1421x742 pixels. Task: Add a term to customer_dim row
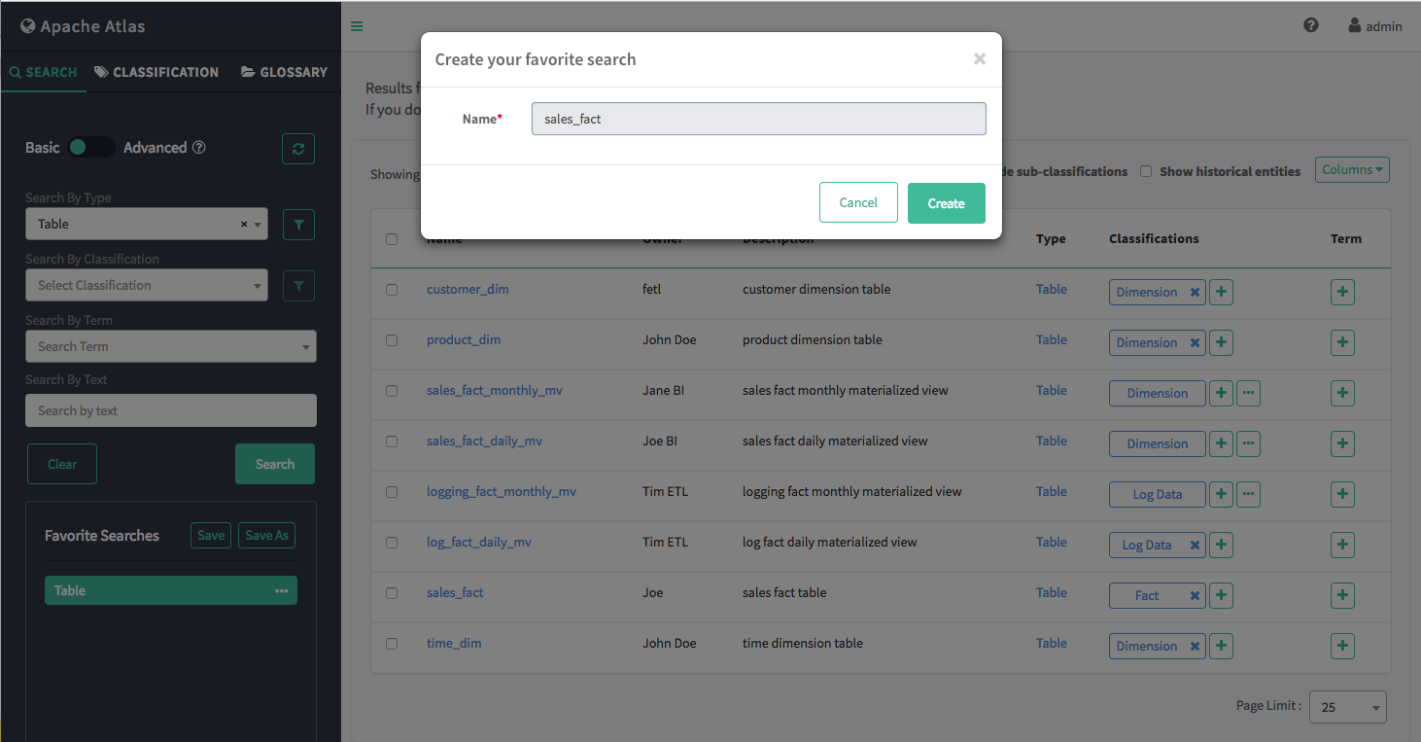[1342, 292]
